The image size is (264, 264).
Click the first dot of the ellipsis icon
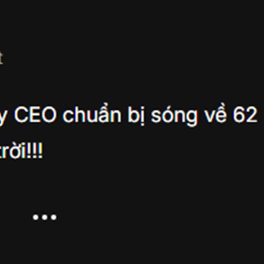click(36, 217)
